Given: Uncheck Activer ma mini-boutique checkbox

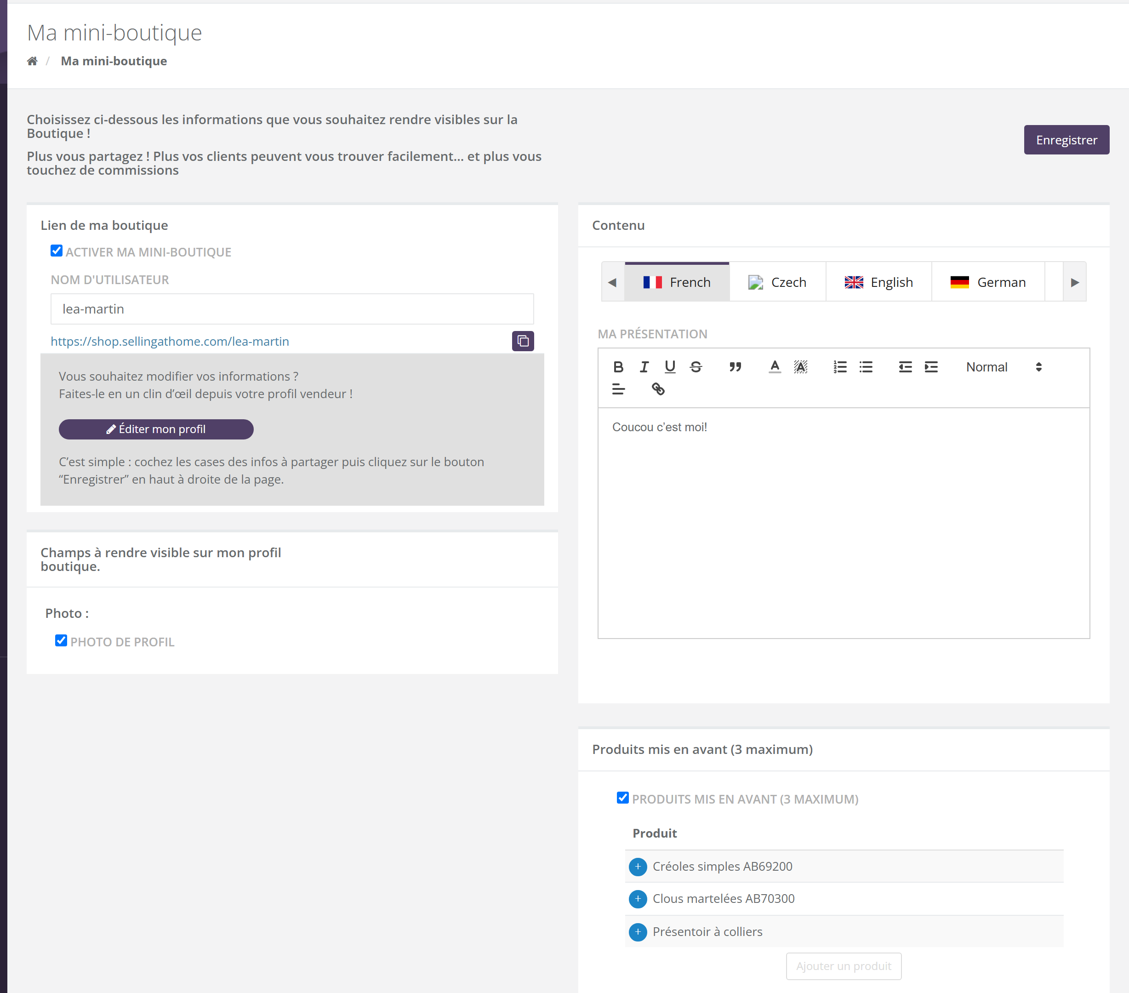Looking at the screenshot, I should tap(57, 251).
